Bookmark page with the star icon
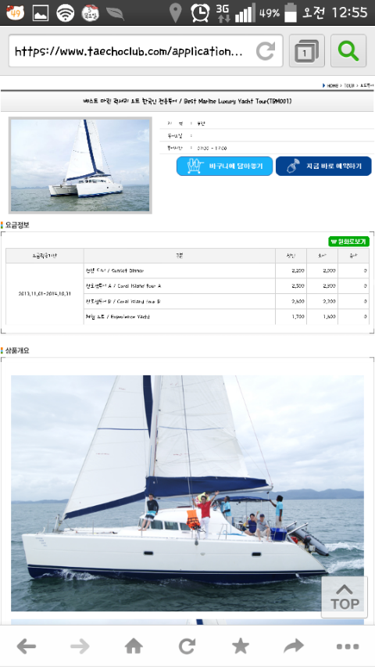Screen dimensions: 375x667 click(241, 647)
